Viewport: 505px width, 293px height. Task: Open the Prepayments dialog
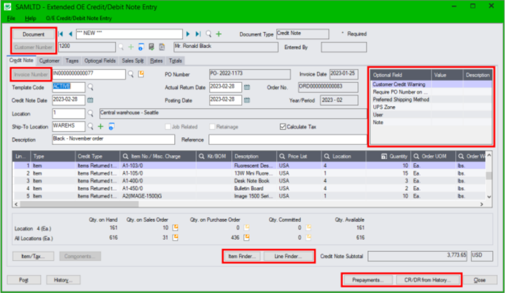[x=368, y=280]
